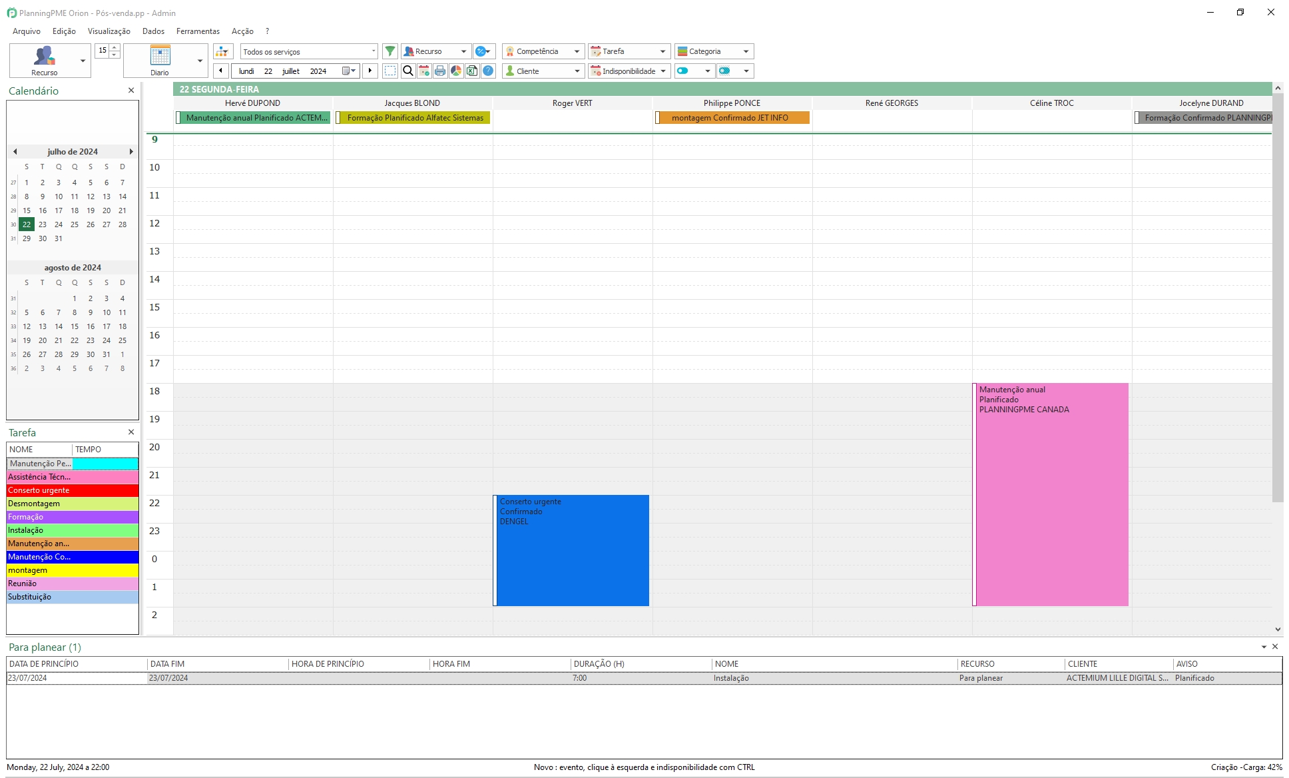
Task: Close the Para planear panel
Action: [1275, 647]
